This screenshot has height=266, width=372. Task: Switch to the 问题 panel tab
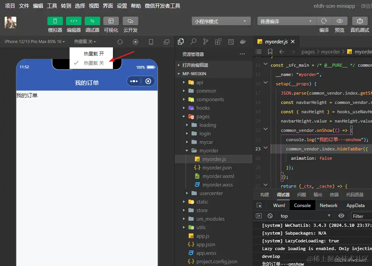click(x=301, y=195)
